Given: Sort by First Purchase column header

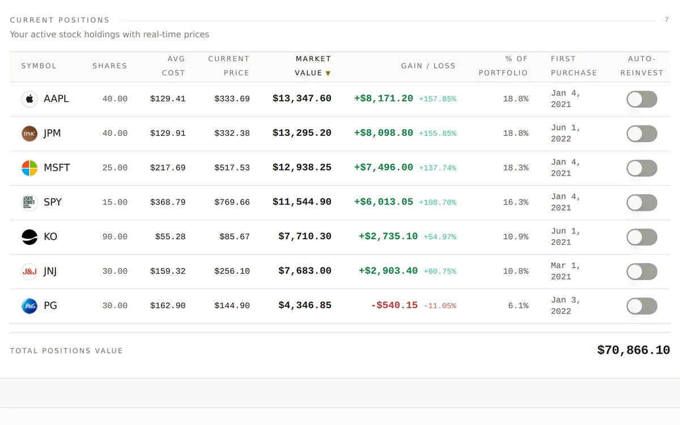Looking at the screenshot, I should [574, 66].
